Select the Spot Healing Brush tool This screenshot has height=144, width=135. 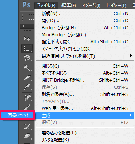tap(27, 98)
